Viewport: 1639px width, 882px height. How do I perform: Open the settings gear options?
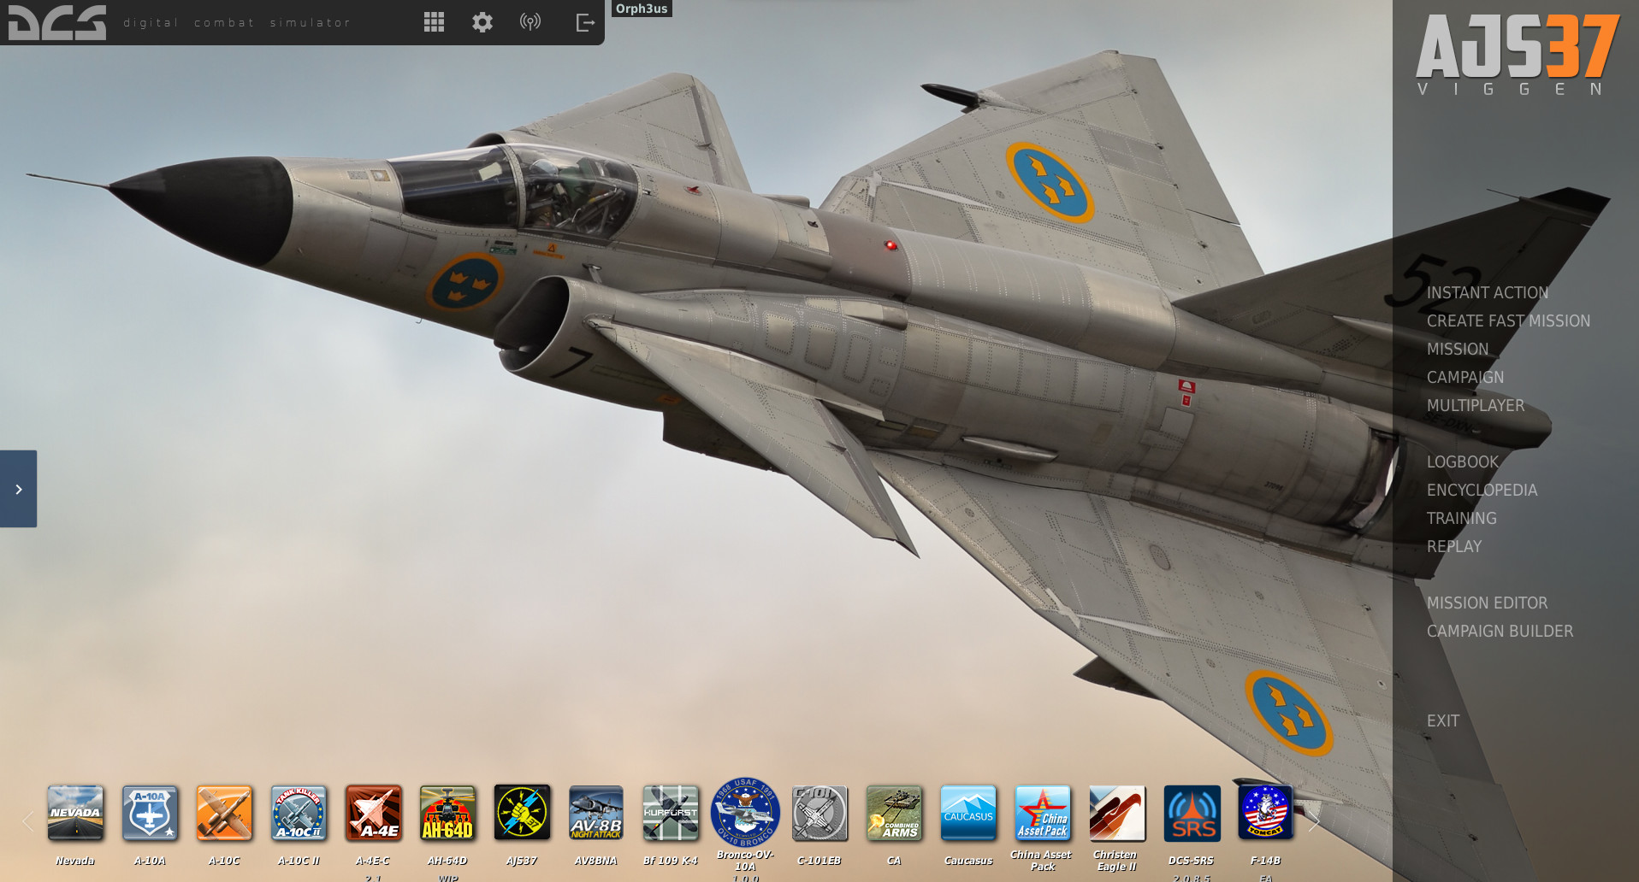tap(482, 22)
